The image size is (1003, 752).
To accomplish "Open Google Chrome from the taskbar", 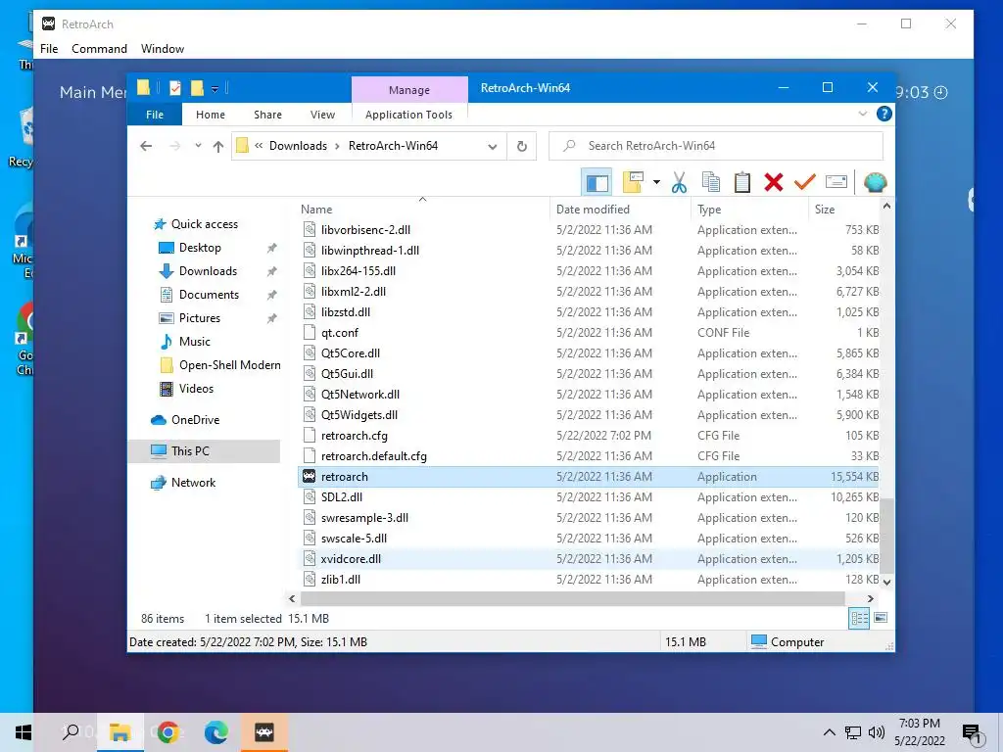I will pyautogui.click(x=167, y=732).
